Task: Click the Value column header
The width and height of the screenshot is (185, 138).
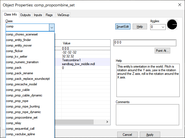Action: [86, 43]
